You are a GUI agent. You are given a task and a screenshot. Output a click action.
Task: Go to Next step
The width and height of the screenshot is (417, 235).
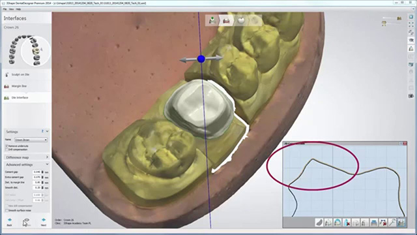[44, 222]
